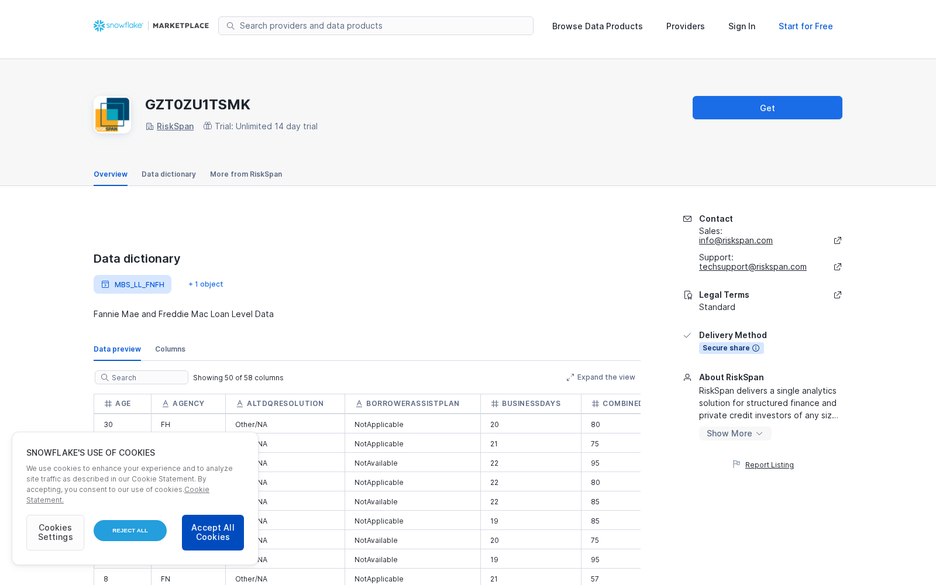Click the 'Standard' legal terms text
Image resolution: width=936 pixels, height=585 pixels.
(x=717, y=307)
